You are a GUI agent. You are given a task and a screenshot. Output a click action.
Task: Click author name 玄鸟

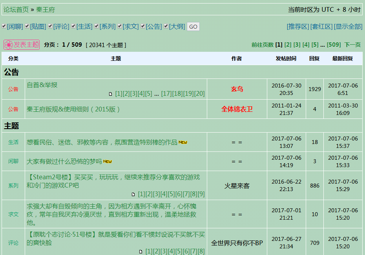[x=237, y=89]
